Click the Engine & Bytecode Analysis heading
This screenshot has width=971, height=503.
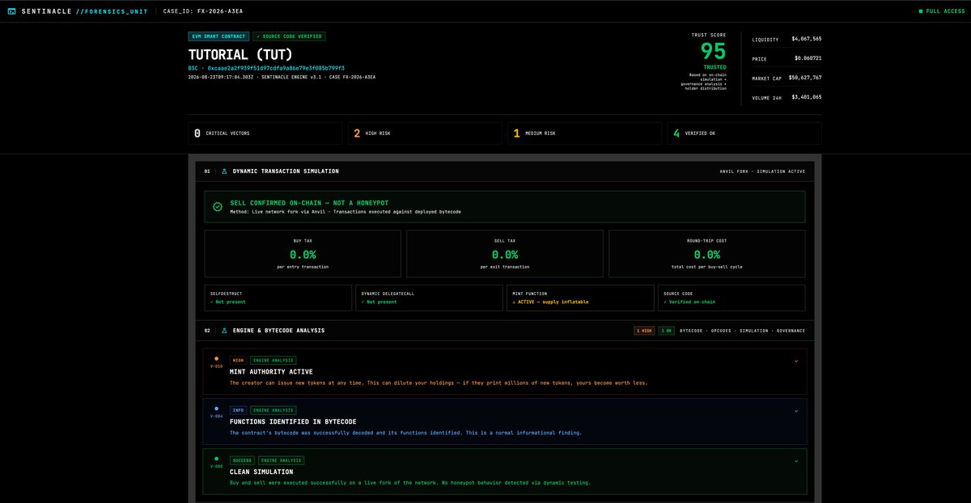click(278, 331)
